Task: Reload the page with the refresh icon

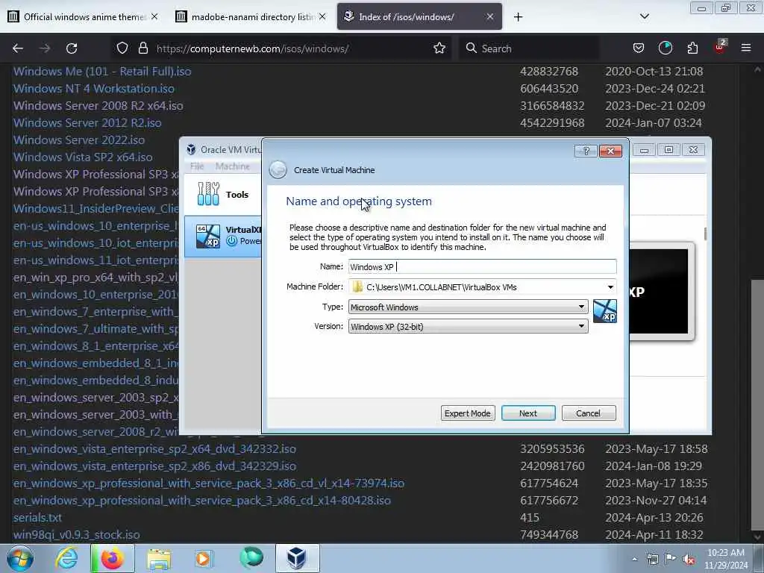Action: pos(72,48)
